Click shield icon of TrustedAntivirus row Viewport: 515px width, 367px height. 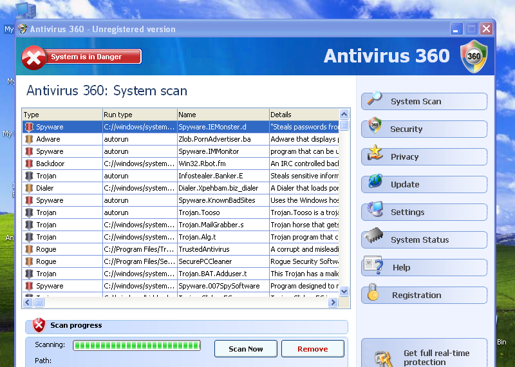(29, 249)
